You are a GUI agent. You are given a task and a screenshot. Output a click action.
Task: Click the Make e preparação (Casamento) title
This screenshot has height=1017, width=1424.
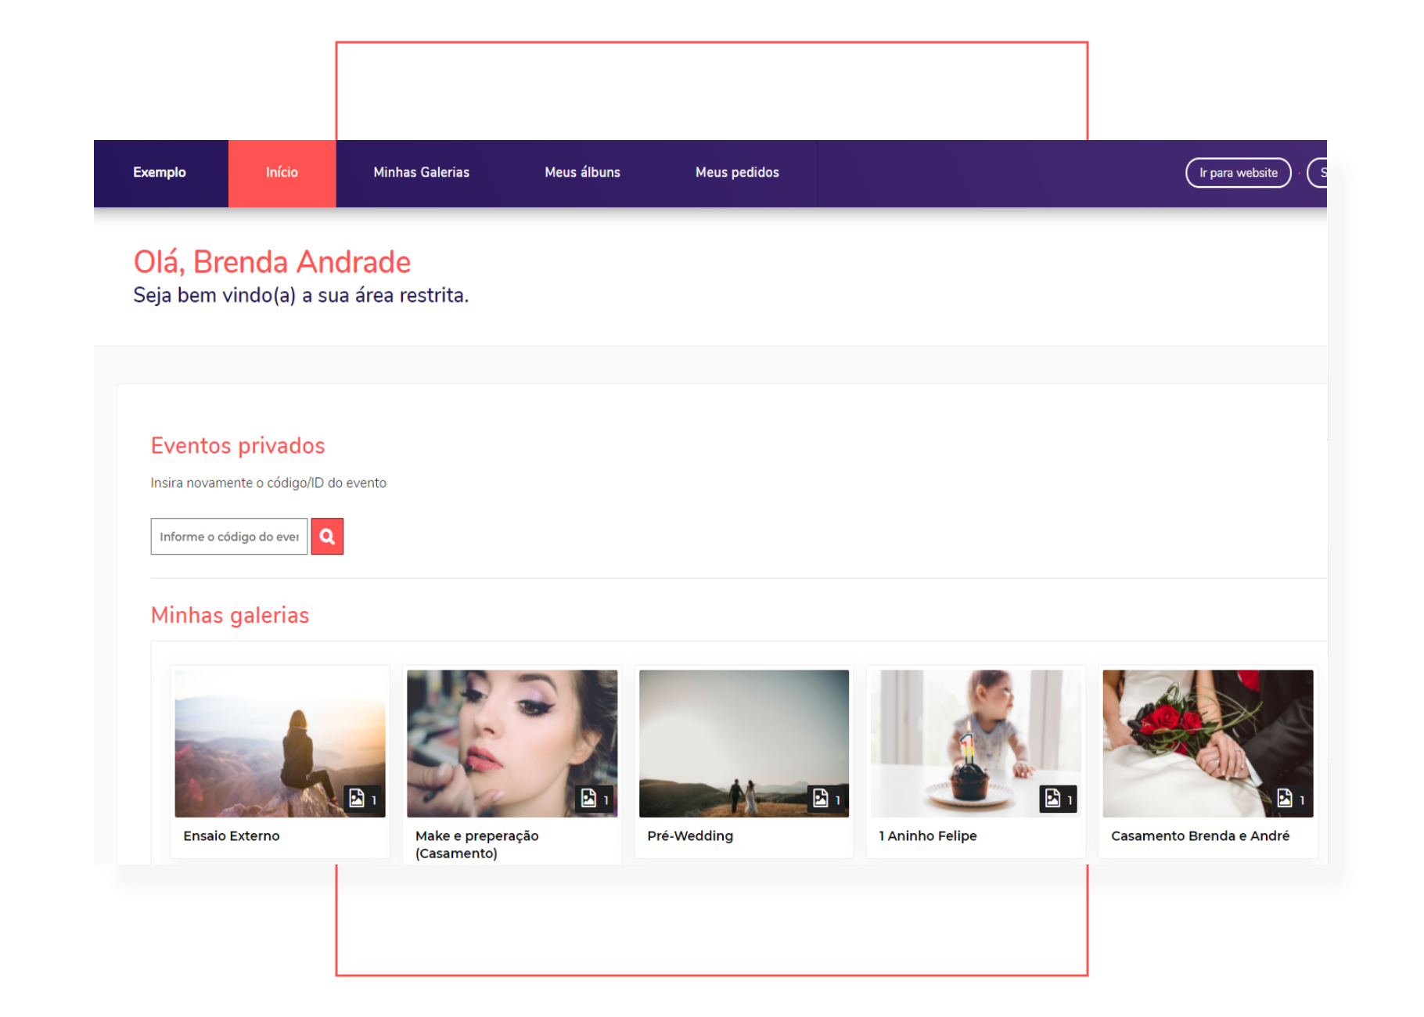point(477,845)
